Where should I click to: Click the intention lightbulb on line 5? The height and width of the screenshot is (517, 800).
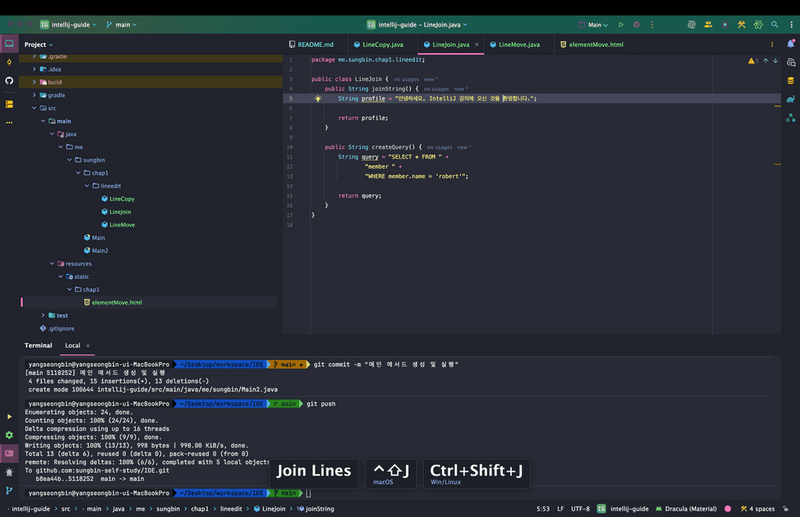(x=318, y=99)
